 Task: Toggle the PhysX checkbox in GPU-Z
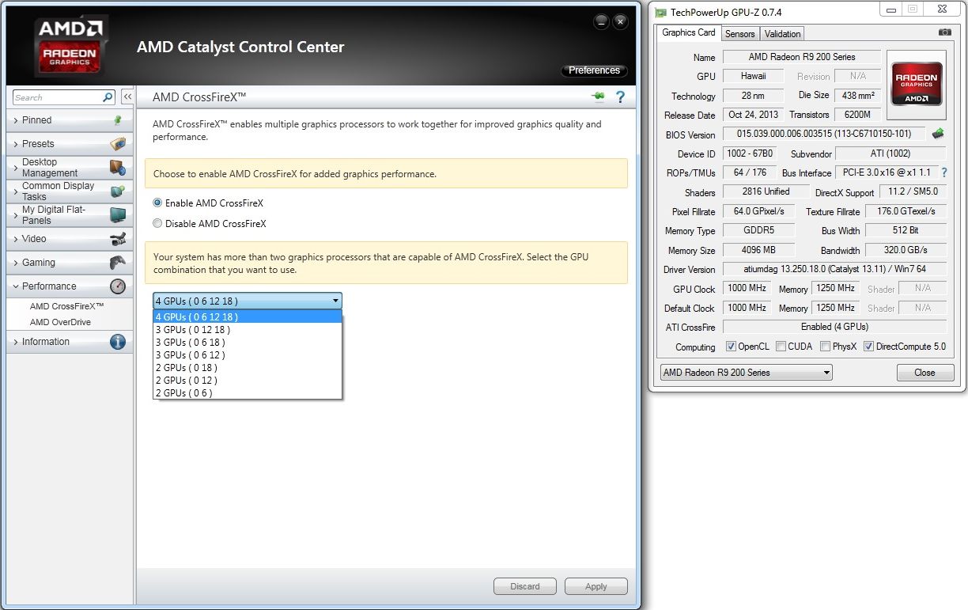[x=826, y=347]
